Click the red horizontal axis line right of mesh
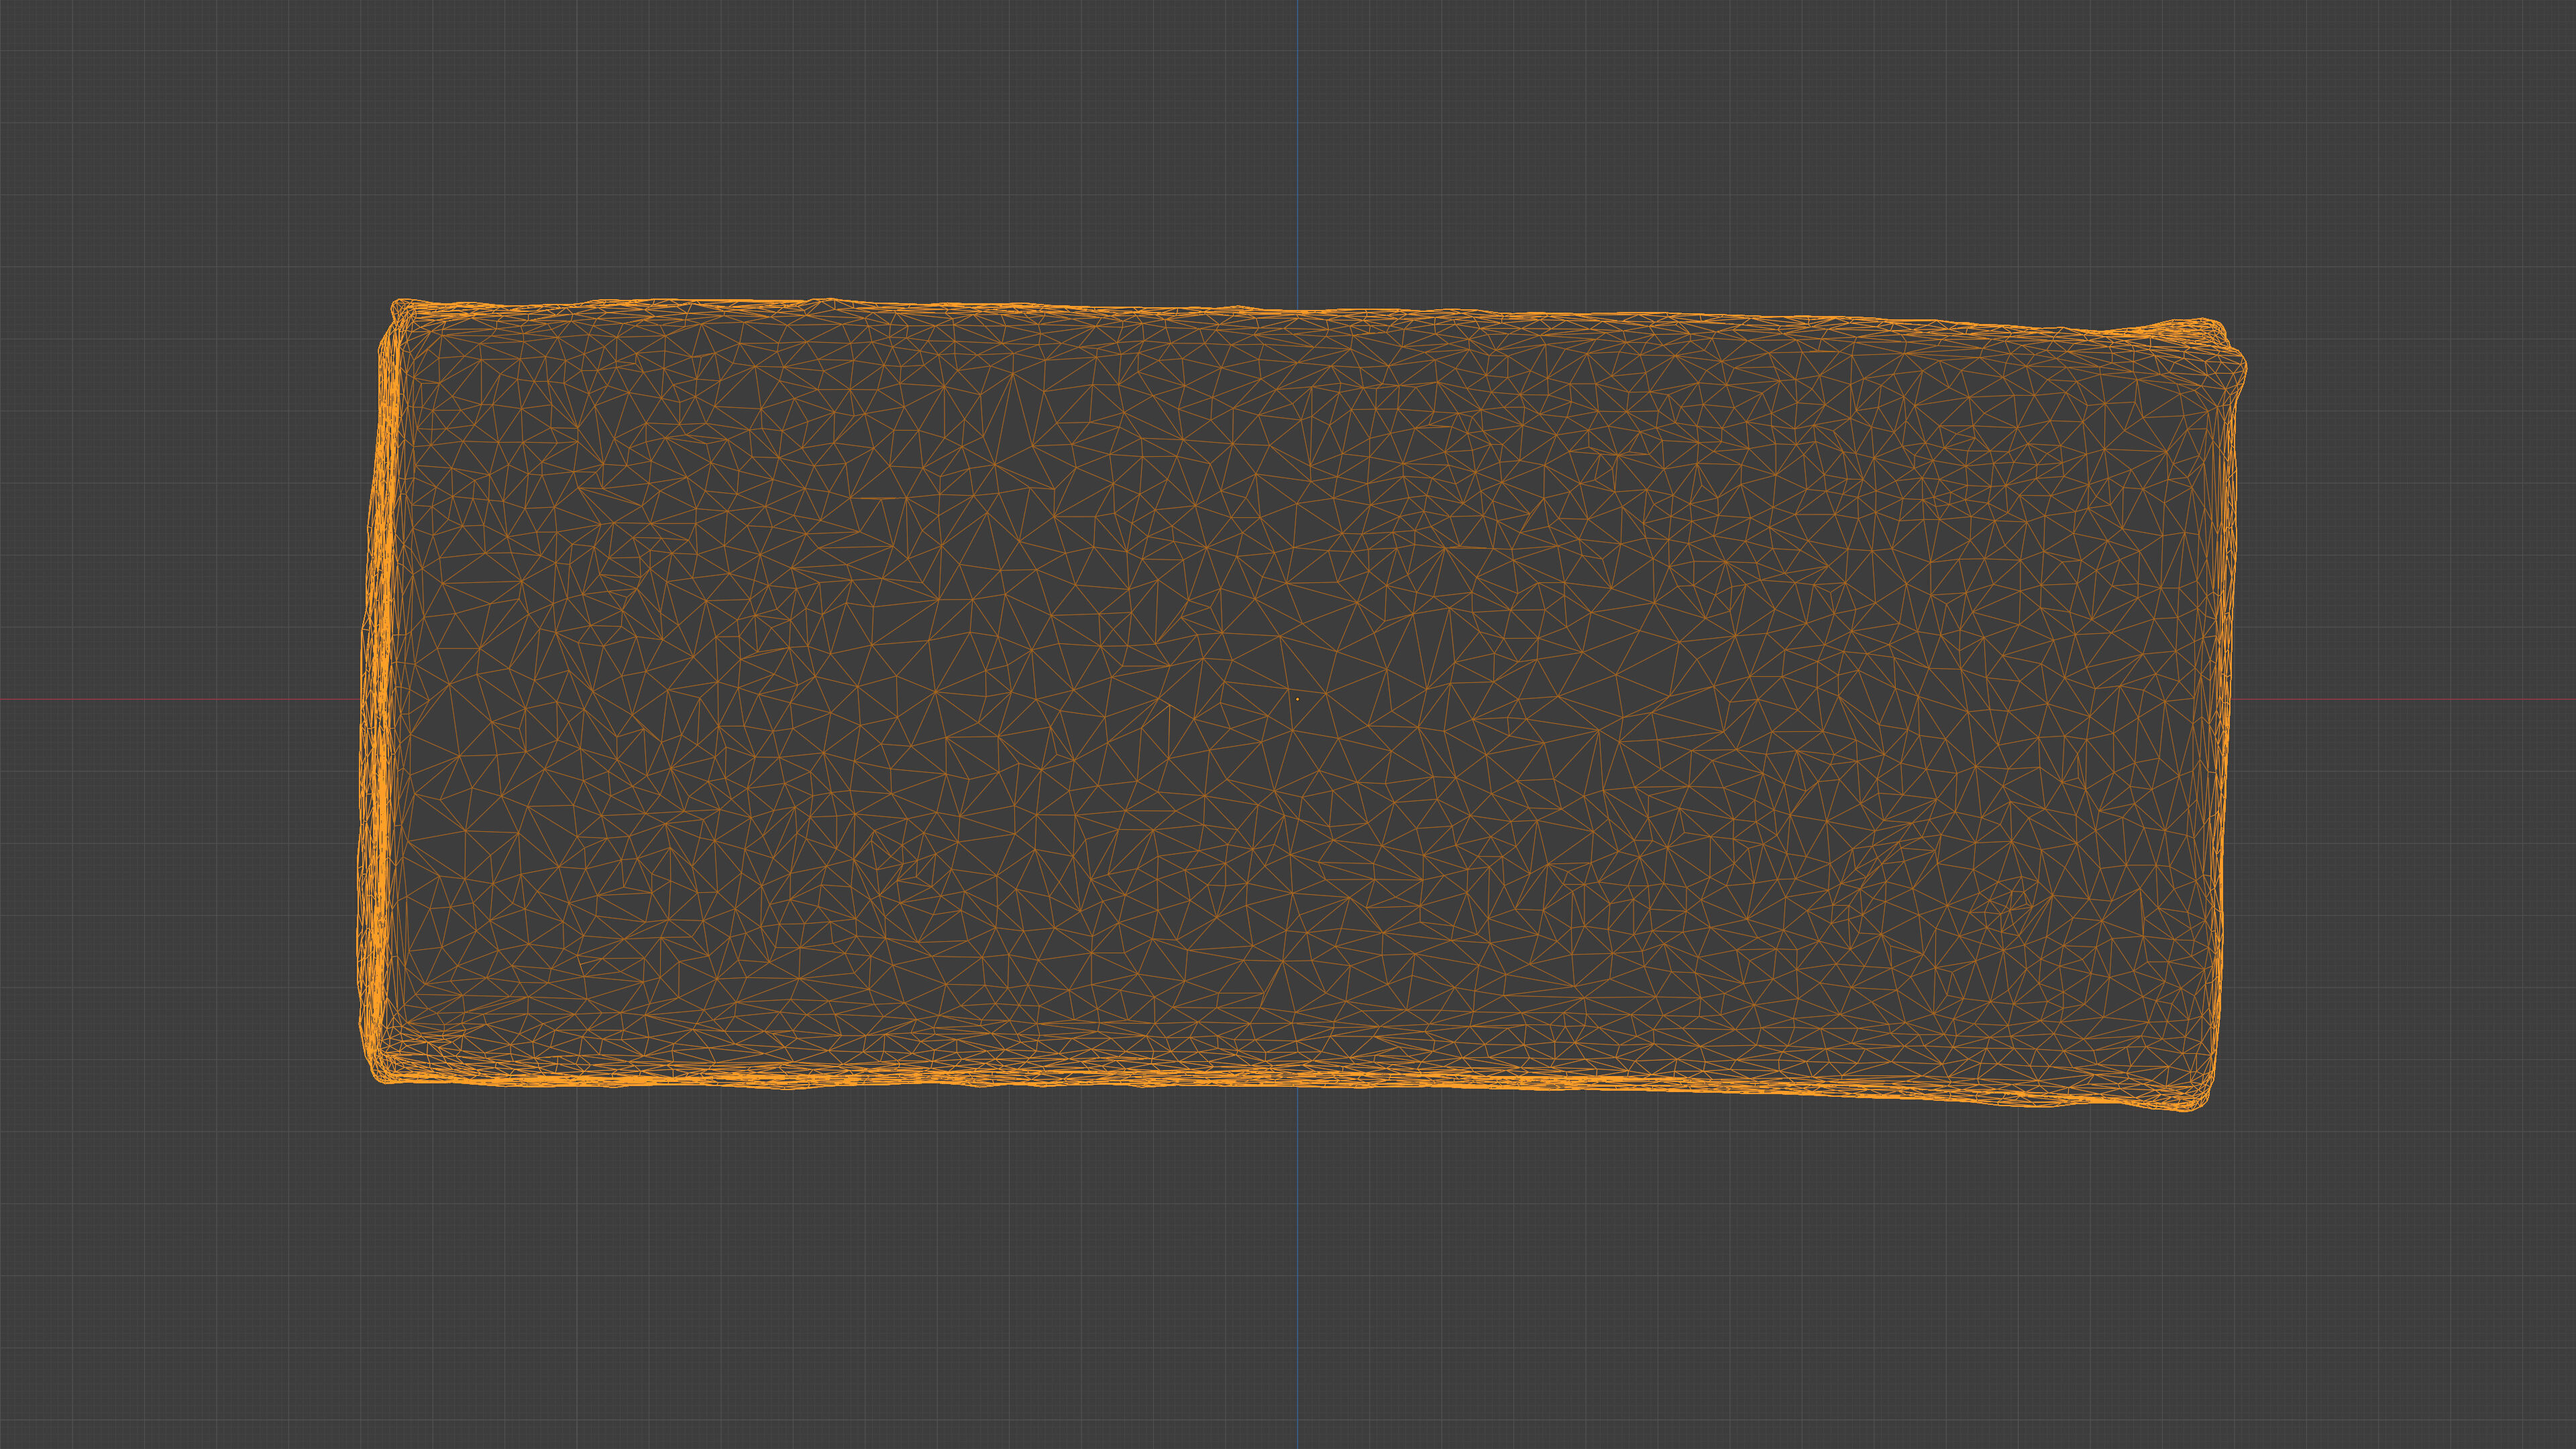This screenshot has width=2576, height=1449. click(x=2400, y=699)
